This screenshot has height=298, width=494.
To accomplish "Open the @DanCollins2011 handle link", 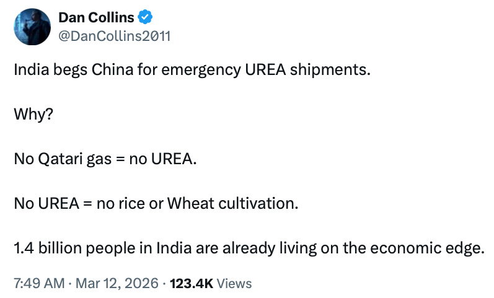I will click(x=114, y=36).
